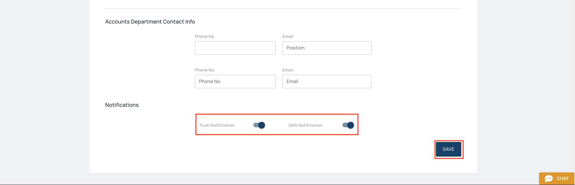
Task: Click the CHAT label on the orange widget
Action: pos(562,179)
